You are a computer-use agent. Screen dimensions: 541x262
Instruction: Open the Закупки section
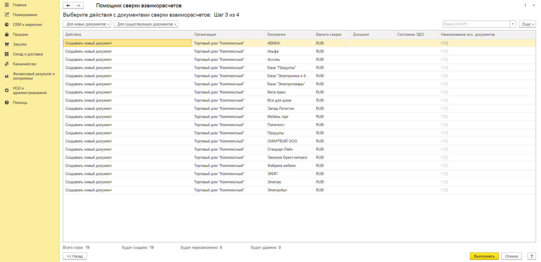pyautogui.click(x=20, y=44)
